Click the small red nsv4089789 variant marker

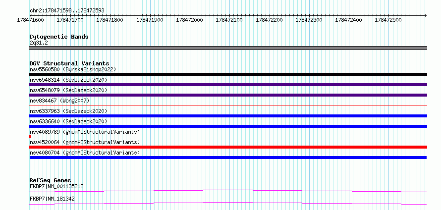coord(30,137)
